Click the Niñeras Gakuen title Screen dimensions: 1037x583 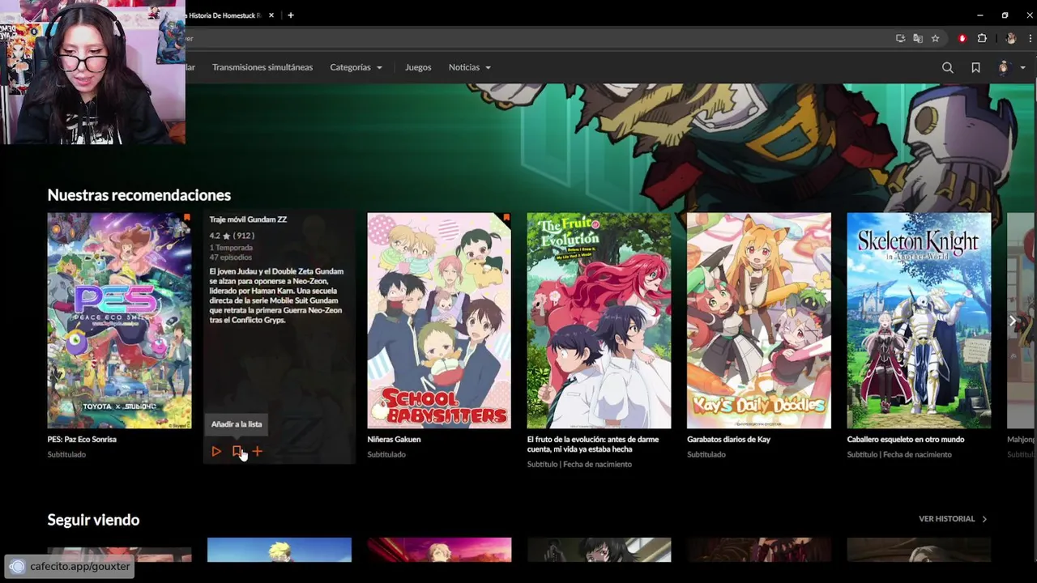pyautogui.click(x=394, y=440)
